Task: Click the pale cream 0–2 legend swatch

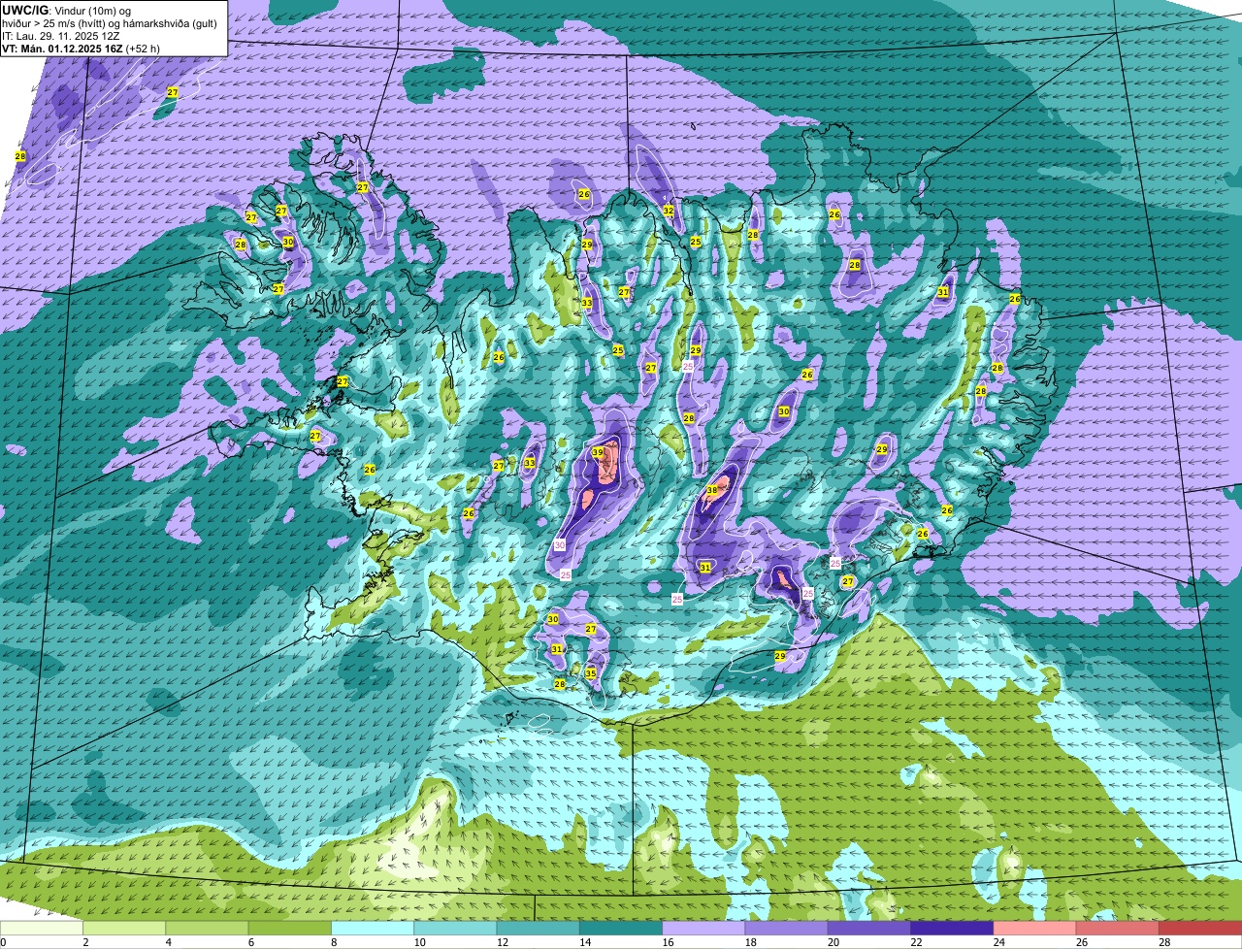Action: (42, 929)
